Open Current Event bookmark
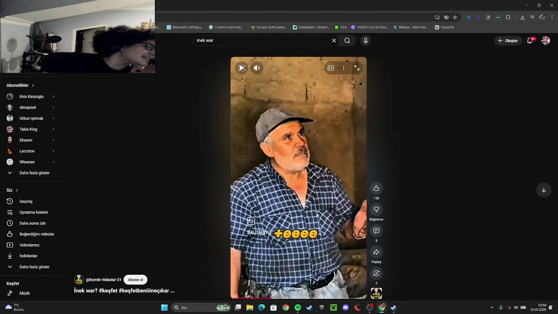Image resolution: width=558 pixels, height=314 pixels. 226,27
